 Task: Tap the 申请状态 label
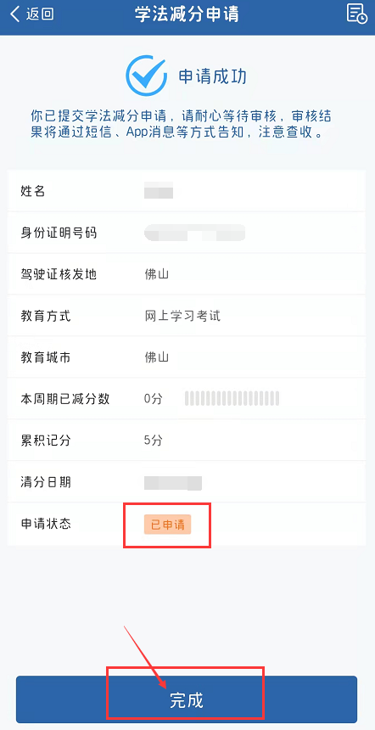pyautogui.click(x=46, y=524)
